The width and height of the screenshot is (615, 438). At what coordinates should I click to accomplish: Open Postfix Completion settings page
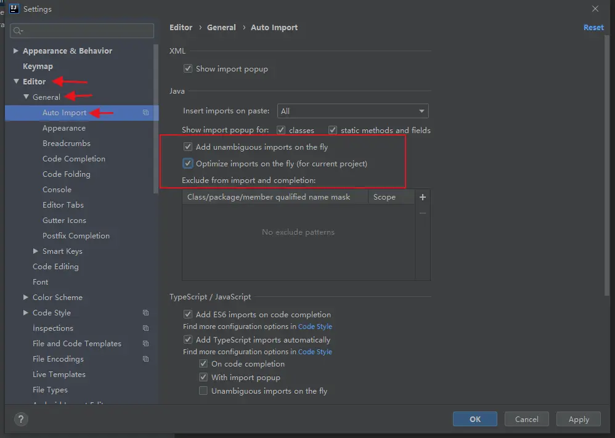76,236
